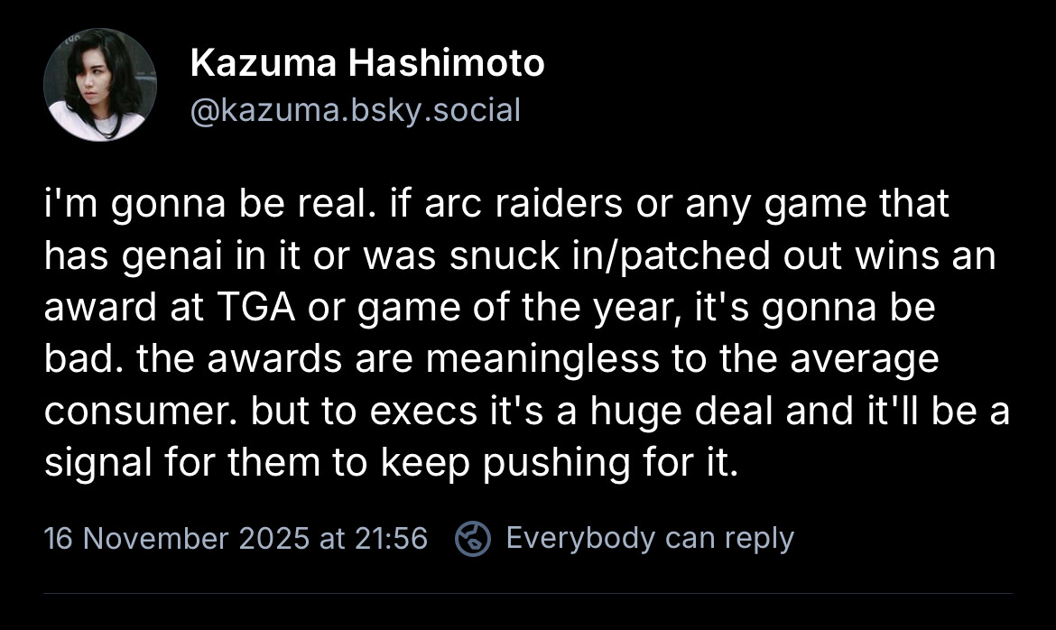Click the horizontal divider below the post
This screenshot has height=630, width=1056.
tap(528, 593)
